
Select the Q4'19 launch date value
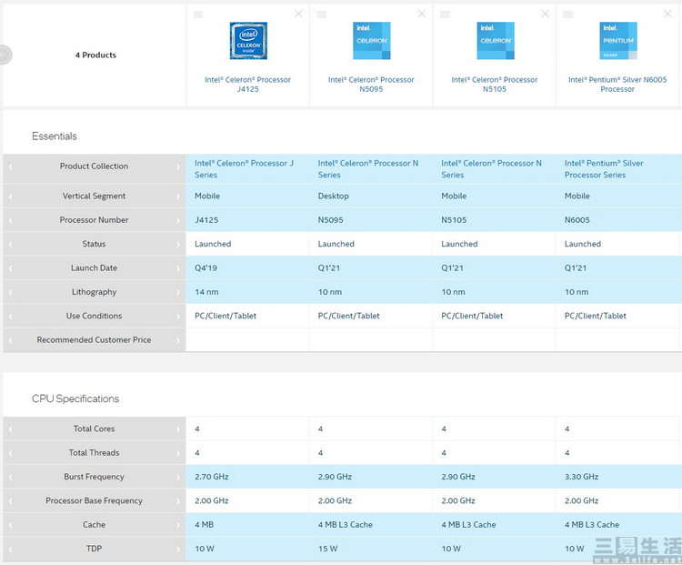pyautogui.click(x=206, y=267)
